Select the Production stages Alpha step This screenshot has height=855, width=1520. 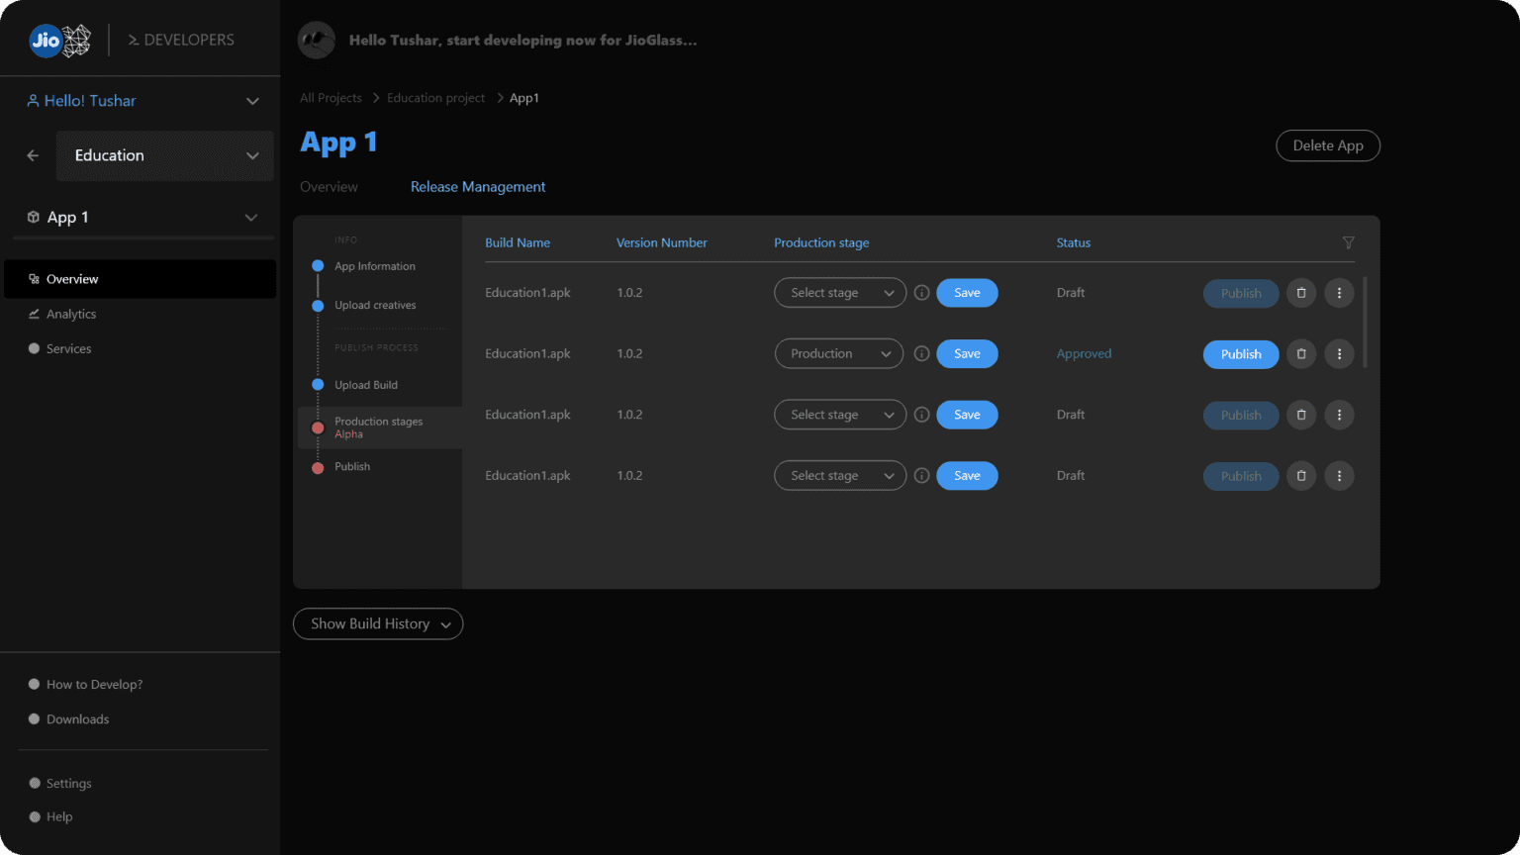pyautogui.click(x=380, y=427)
